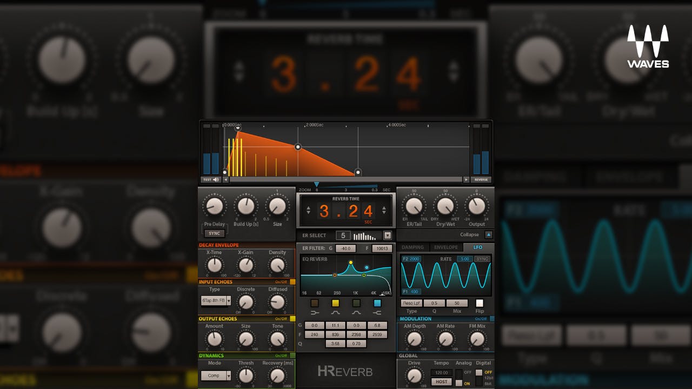Viewport: 692px width, 389px height.
Task: Click the envelope peak point at the graph top
Action: click(237, 129)
